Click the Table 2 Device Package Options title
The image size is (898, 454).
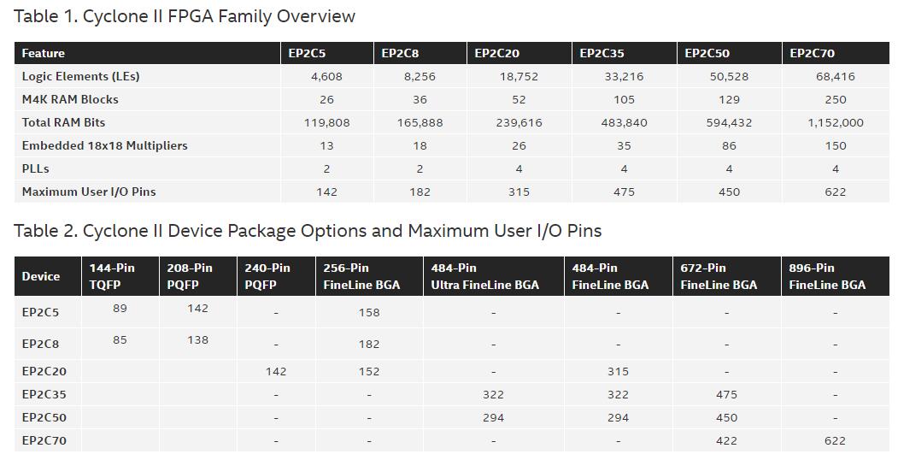pos(308,231)
